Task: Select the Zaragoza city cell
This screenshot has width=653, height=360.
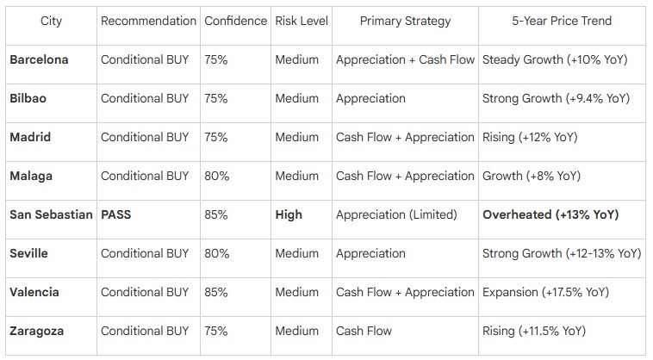Action: [37, 332]
